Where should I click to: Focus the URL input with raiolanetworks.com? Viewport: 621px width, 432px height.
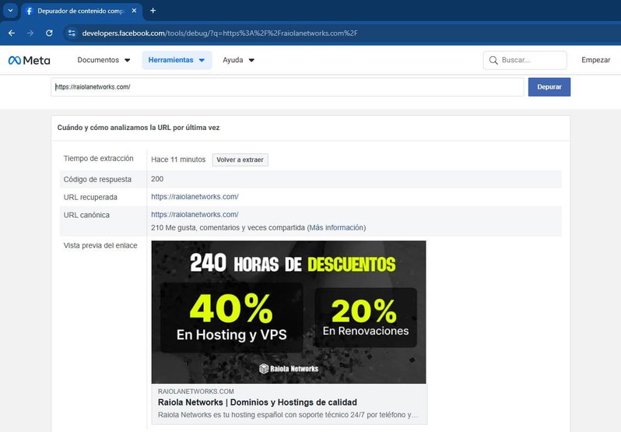point(287,87)
